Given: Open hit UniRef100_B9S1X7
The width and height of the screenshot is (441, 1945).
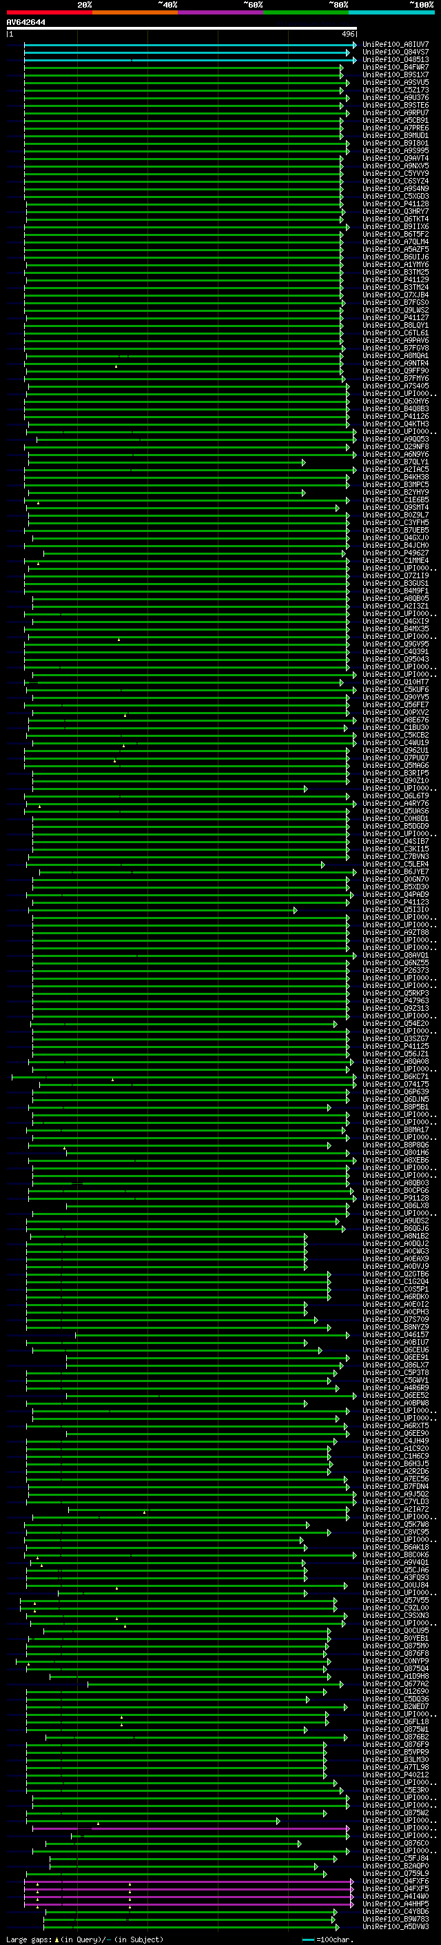Looking at the screenshot, I should [396, 75].
